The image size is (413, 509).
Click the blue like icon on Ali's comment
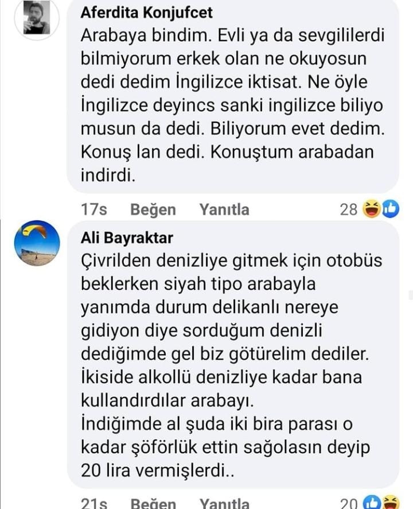click(372, 502)
